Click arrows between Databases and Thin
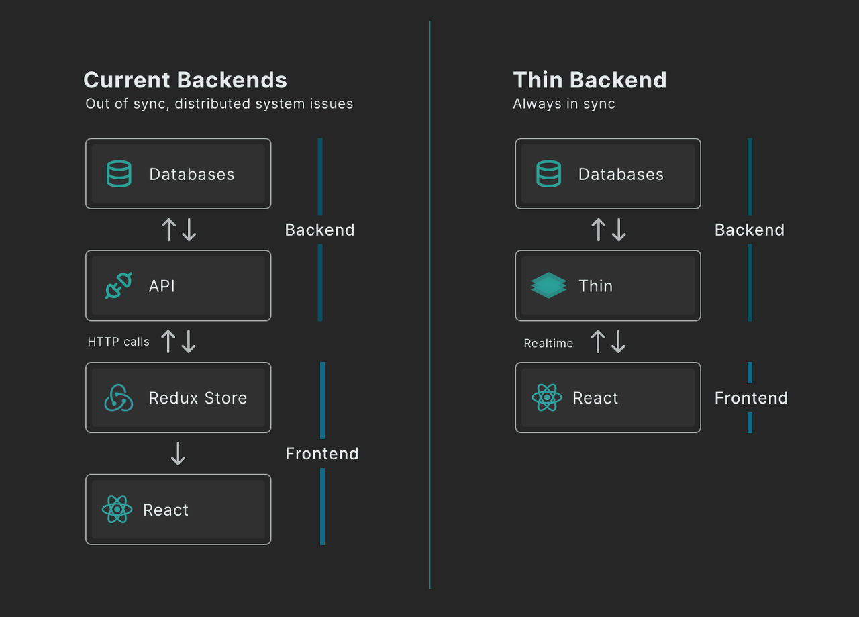 (608, 230)
